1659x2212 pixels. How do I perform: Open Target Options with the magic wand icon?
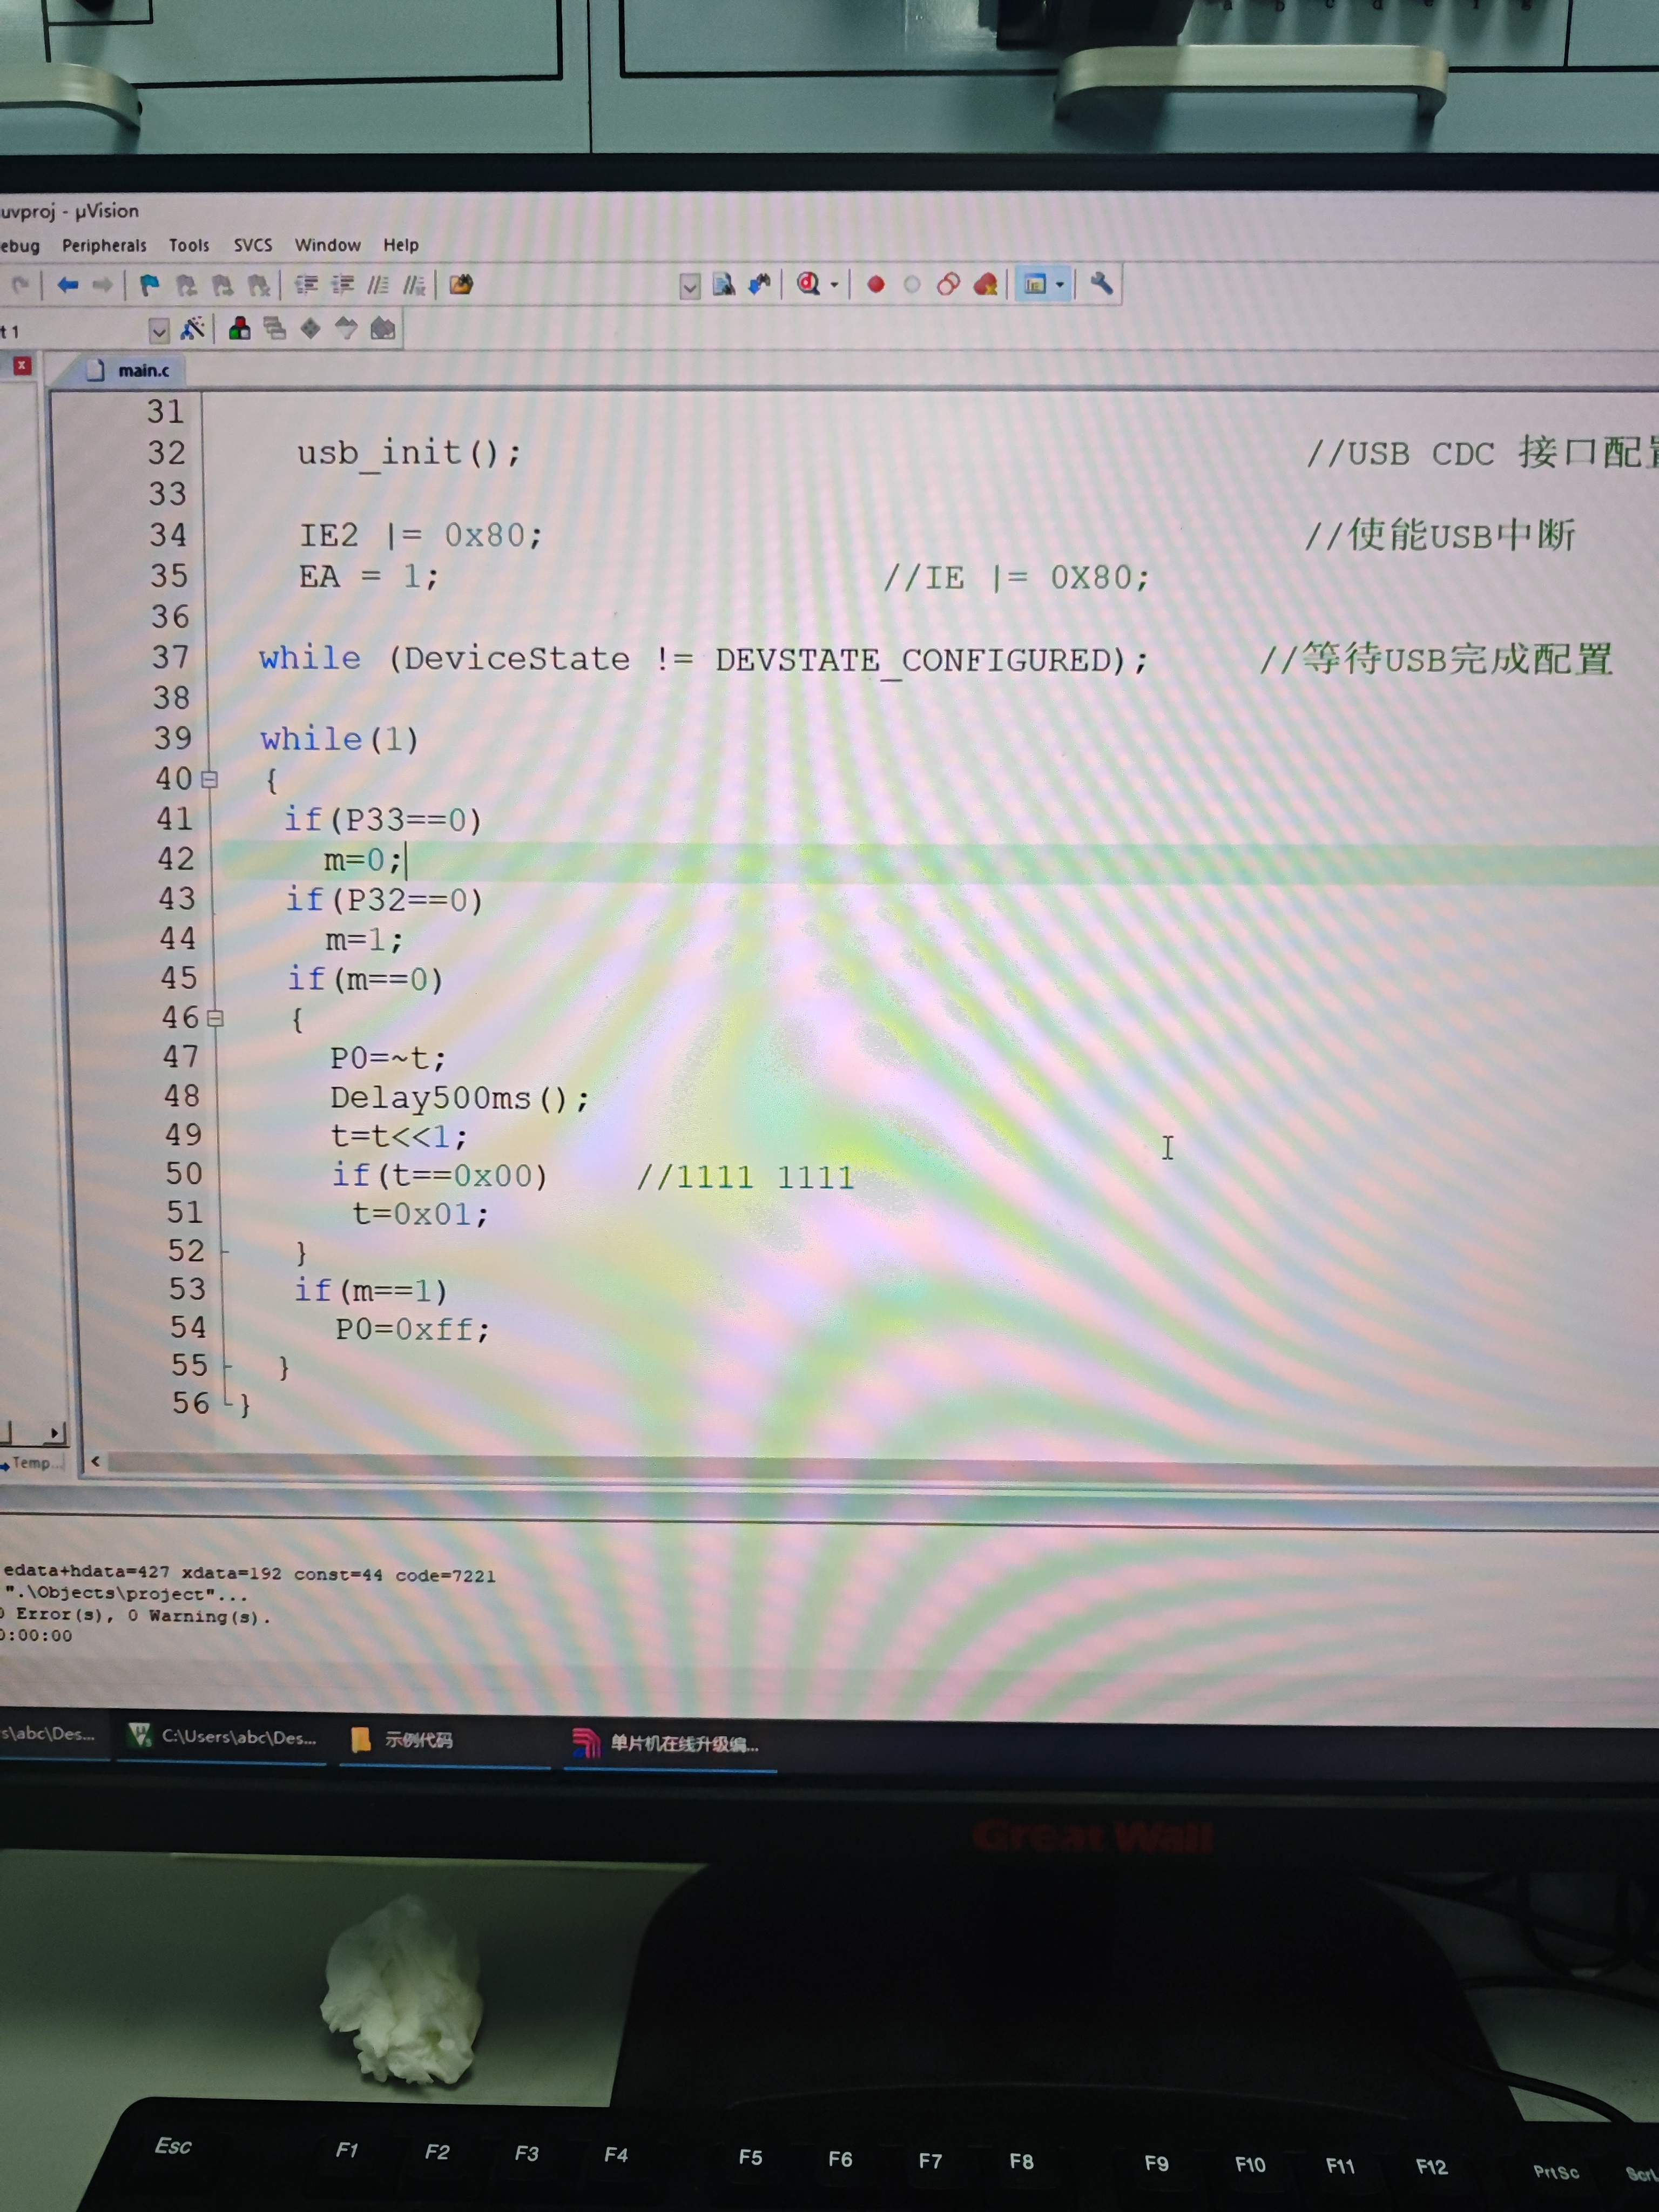(193, 329)
